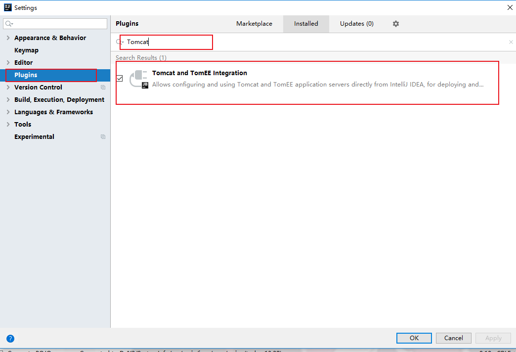Click the search magnifier in the plugins search
This screenshot has width=516, height=352.
tap(120, 42)
